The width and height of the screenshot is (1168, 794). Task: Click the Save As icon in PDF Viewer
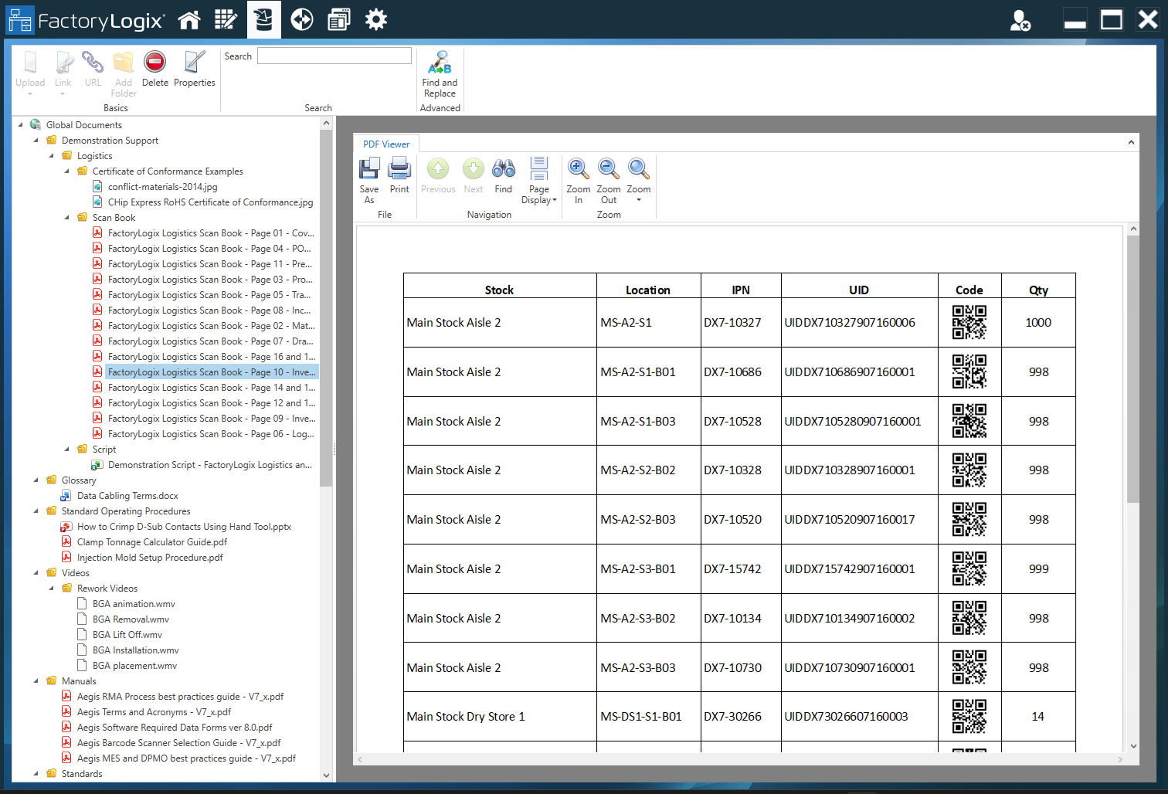369,178
